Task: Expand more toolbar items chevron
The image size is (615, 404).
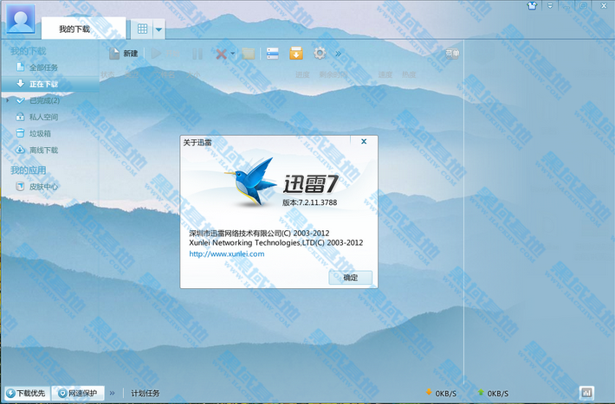Action: click(x=338, y=54)
